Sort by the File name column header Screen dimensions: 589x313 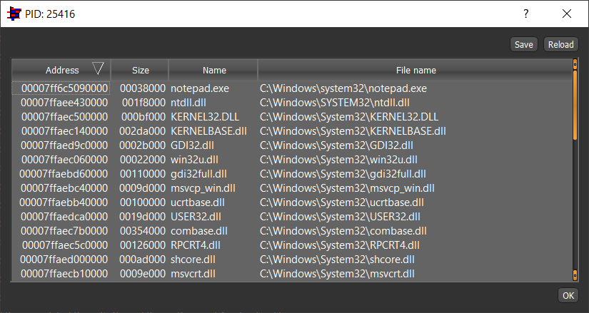pos(416,70)
